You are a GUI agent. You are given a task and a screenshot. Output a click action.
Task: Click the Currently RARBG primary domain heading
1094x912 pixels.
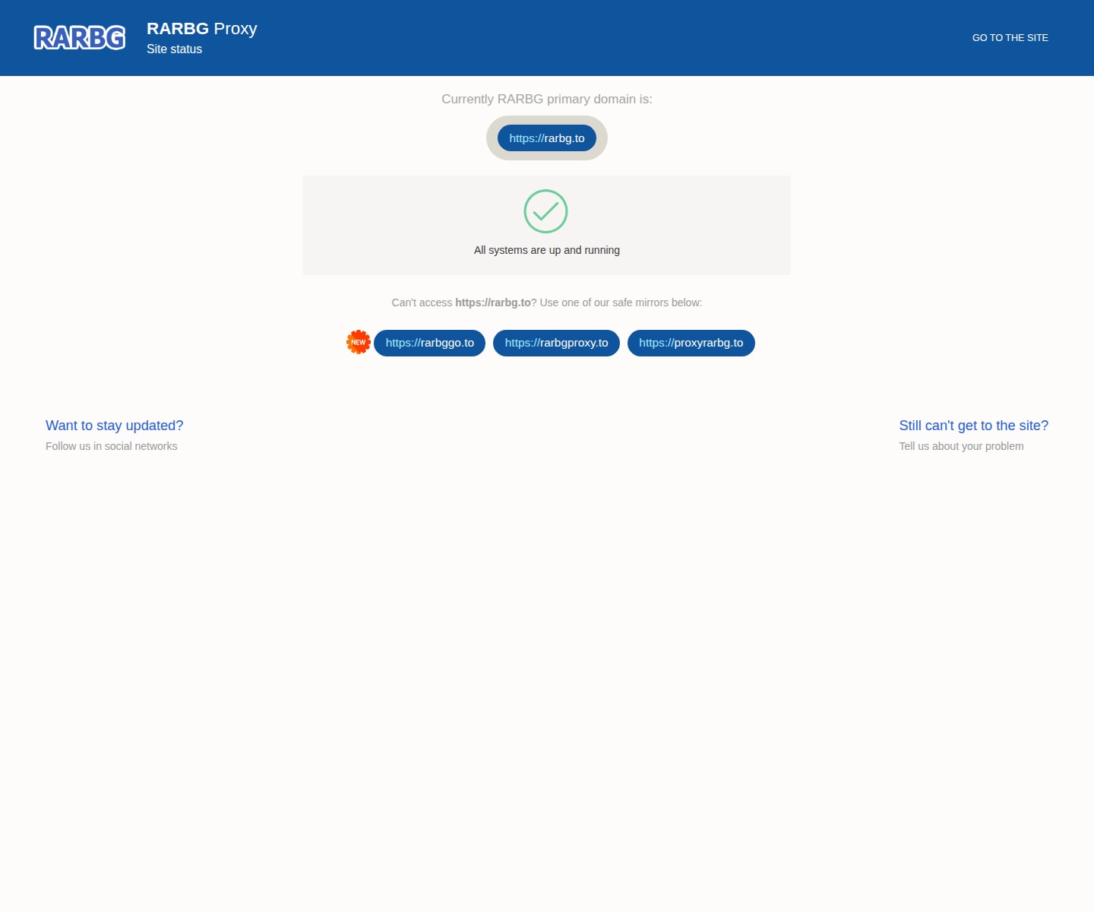[546, 99]
